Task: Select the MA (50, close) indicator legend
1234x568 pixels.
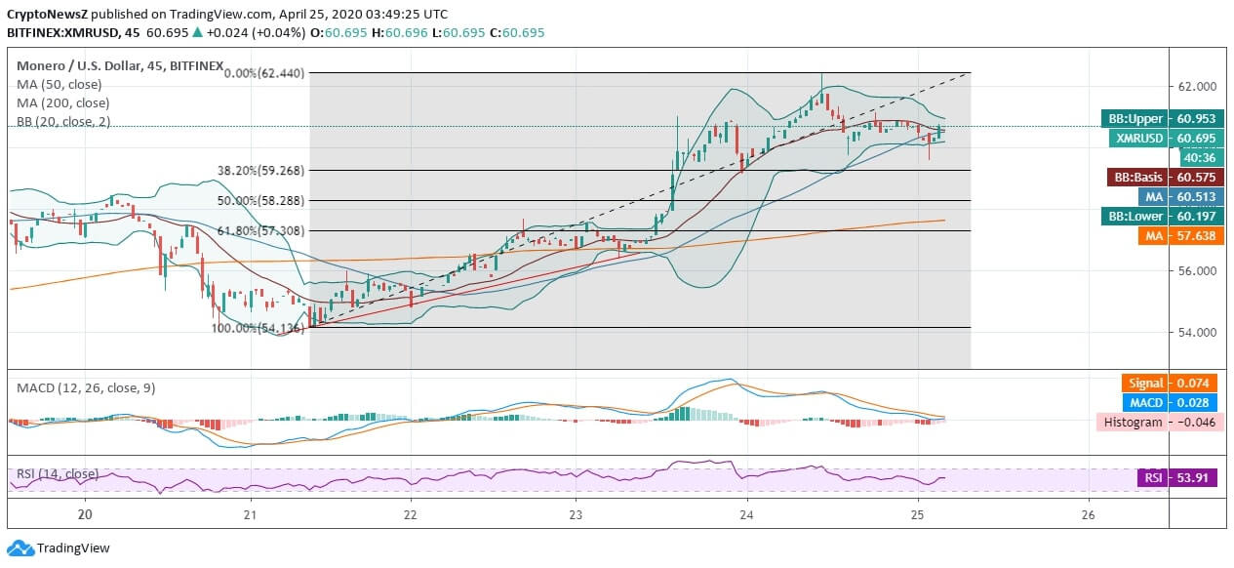Action: coord(59,84)
